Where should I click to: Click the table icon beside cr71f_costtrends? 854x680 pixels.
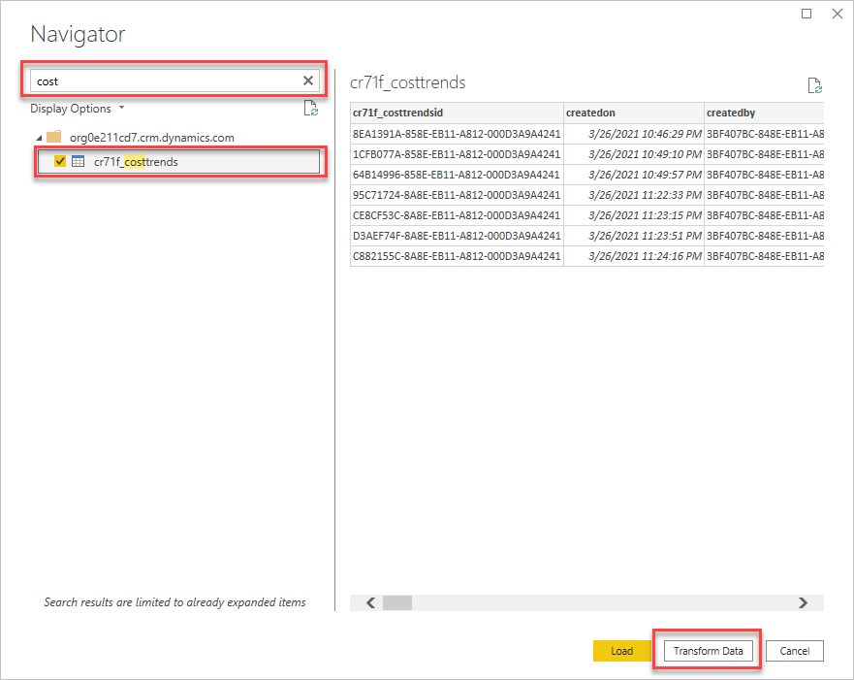78,161
